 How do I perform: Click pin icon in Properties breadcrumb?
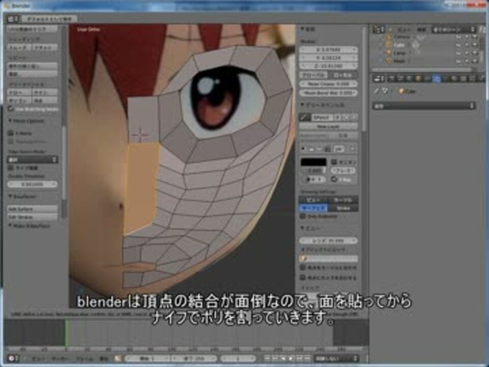[377, 91]
